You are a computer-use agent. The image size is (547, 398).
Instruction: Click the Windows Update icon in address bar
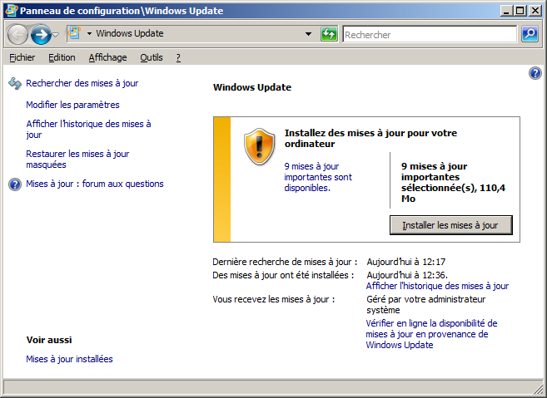click(x=73, y=34)
